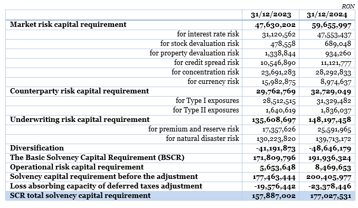Click the Market risk capital requirement label

point(68,24)
